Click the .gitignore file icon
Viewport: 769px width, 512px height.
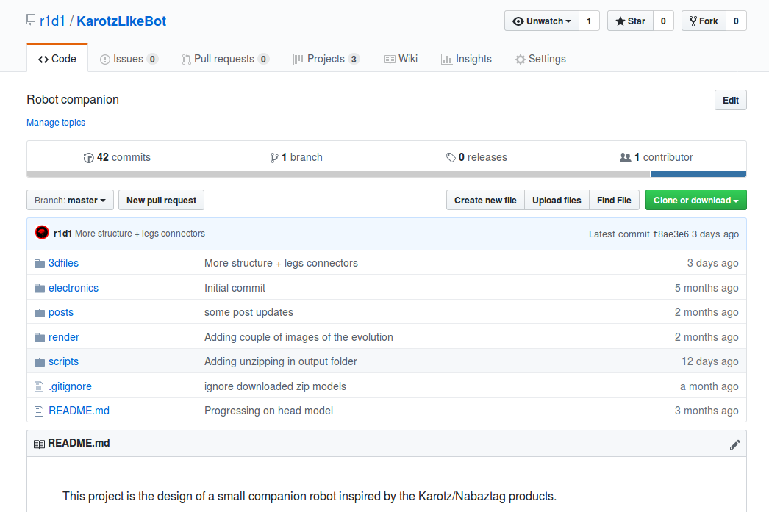(39, 387)
